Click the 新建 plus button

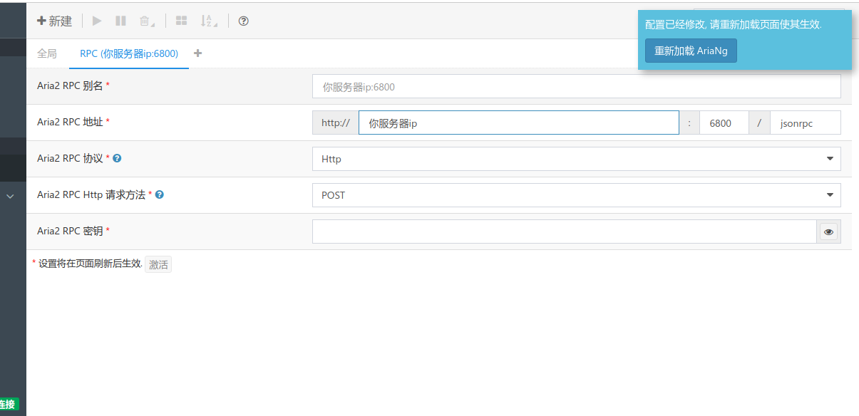tap(55, 21)
